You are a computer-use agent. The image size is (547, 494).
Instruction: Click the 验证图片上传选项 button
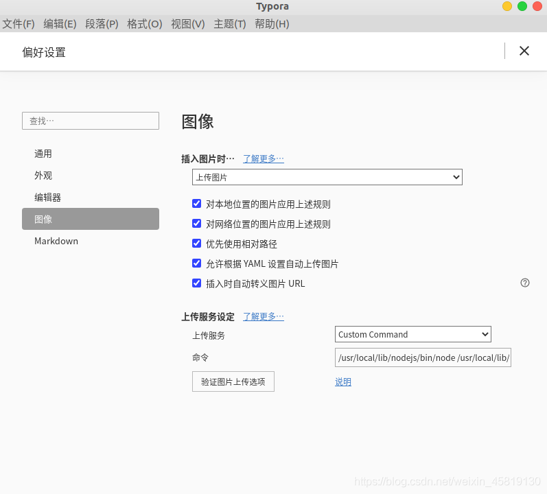233,381
